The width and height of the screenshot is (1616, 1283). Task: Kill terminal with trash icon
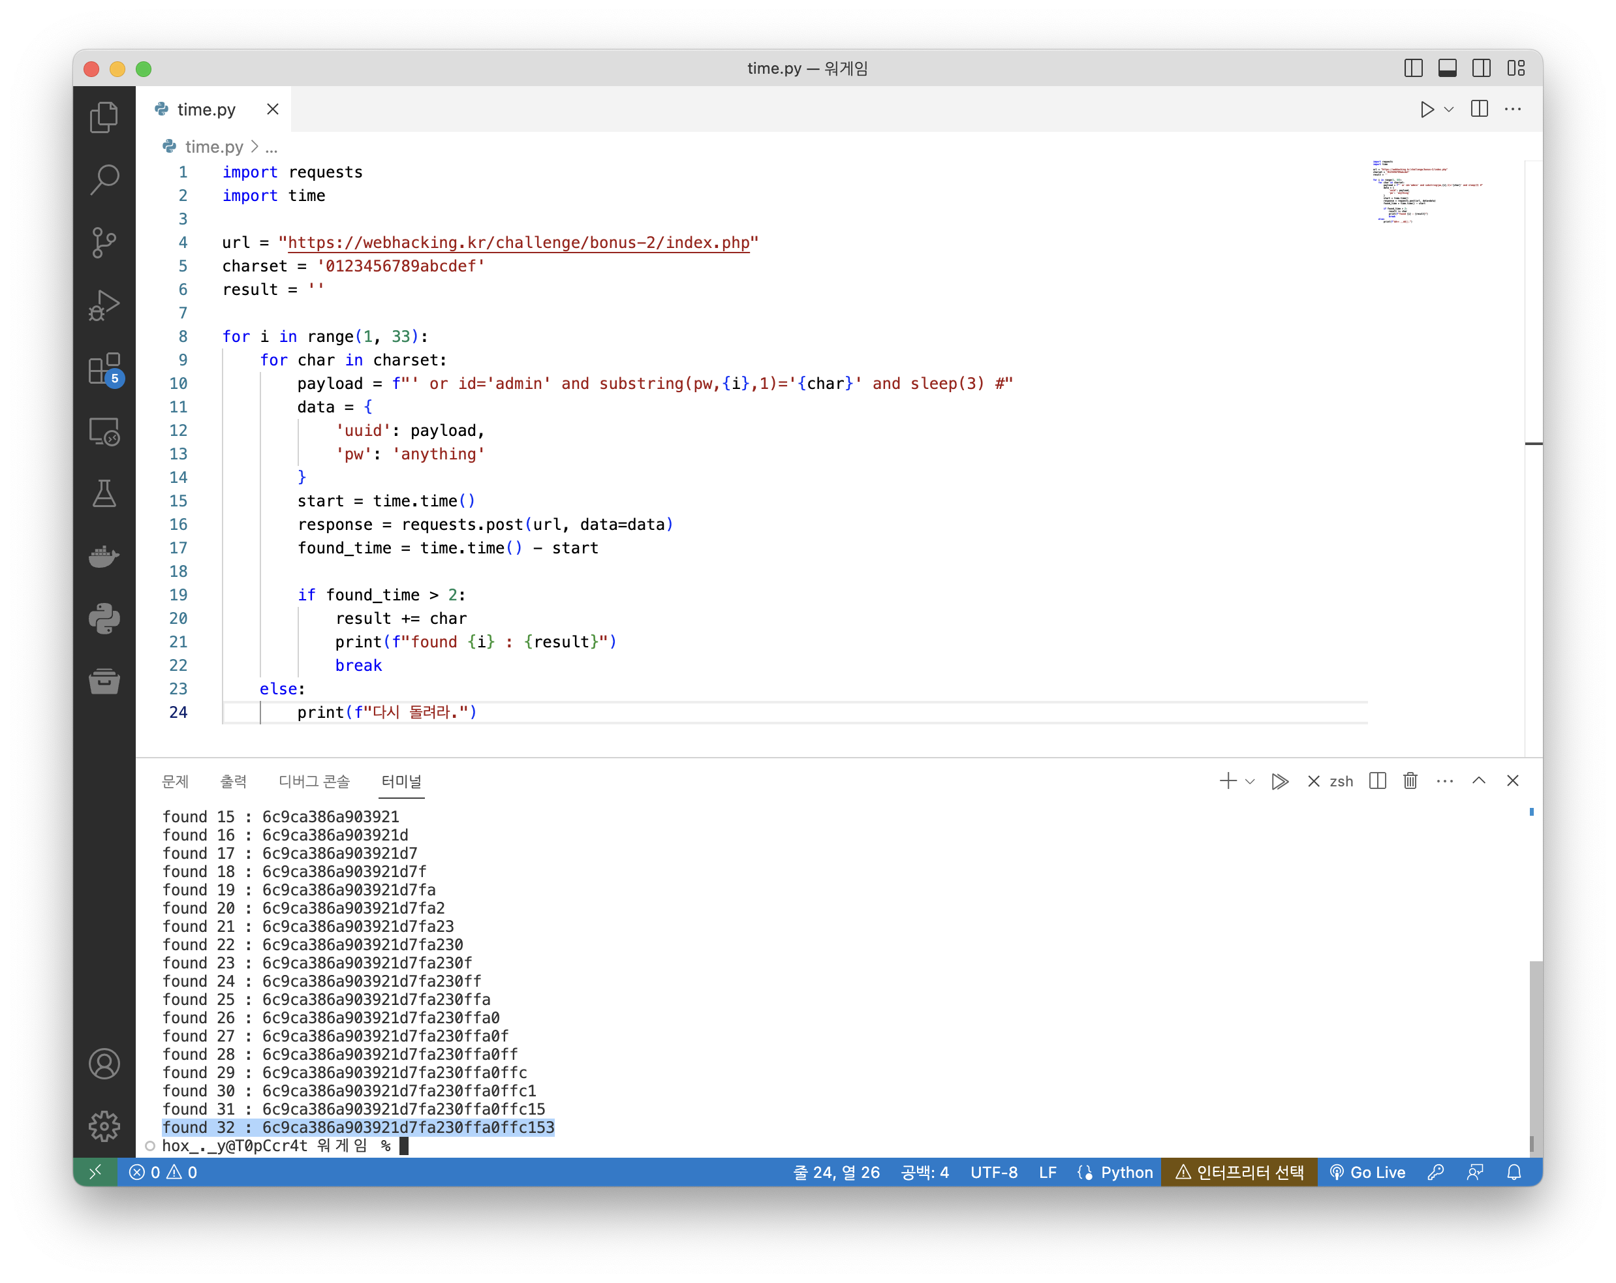click(1410, 781)
